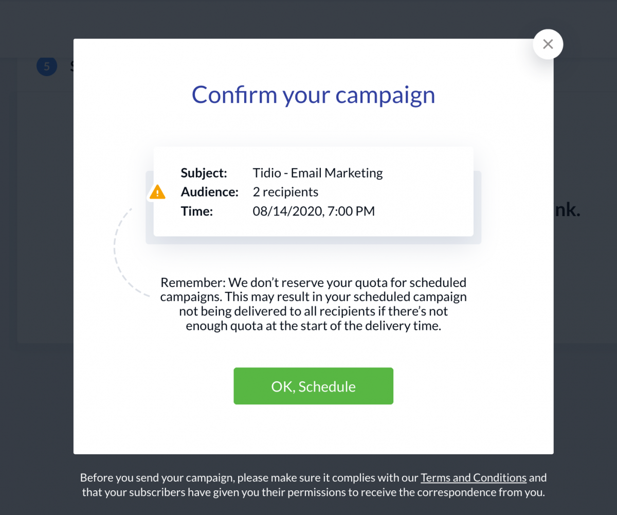The height and width of the screenshot is (515, 617).
Task: Open the Terms and Conditions link
Action: [x=474, y=477]
